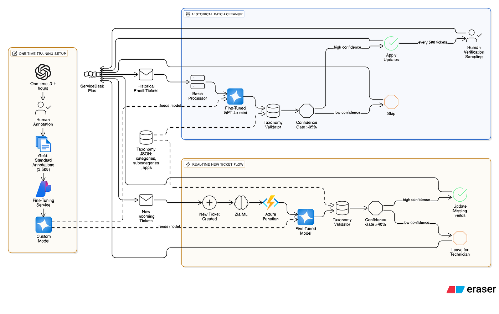Click 'high confidence' label near Apply Updates
Screen dimensions: 499x314
tap(348, 47)
